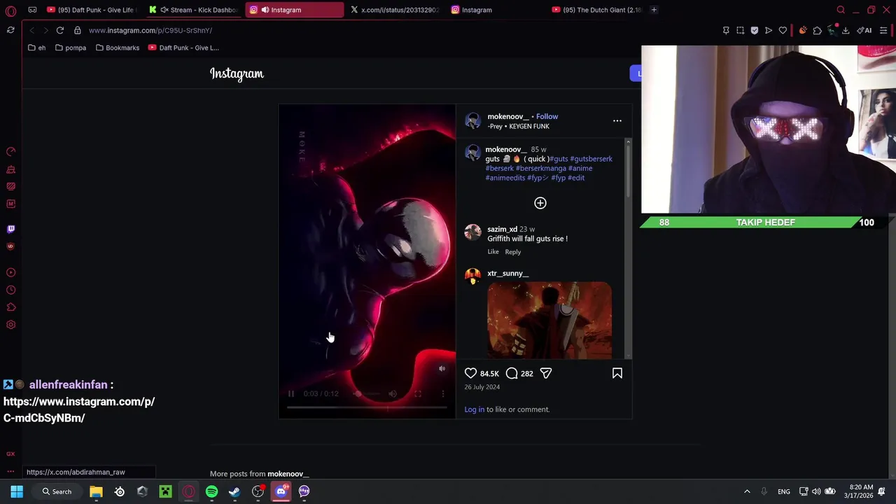
Task: Open the GX Corner gamepad icon
Action: (32, 10)
